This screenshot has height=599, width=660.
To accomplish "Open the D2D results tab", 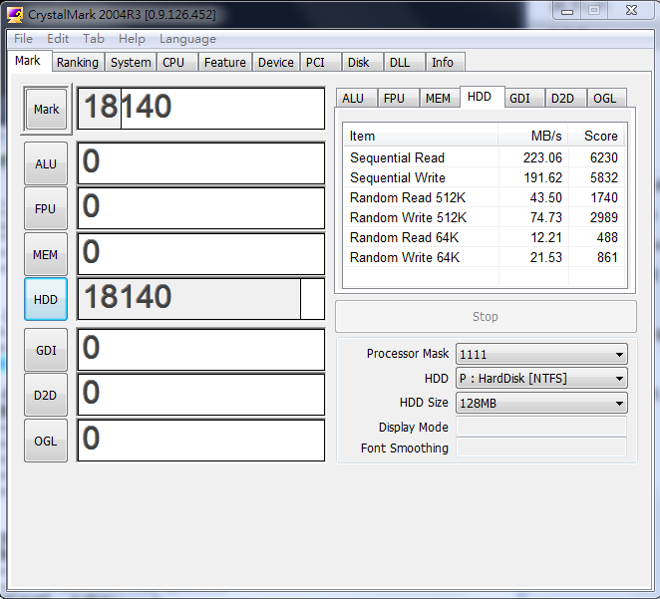I will pos(565,98).
